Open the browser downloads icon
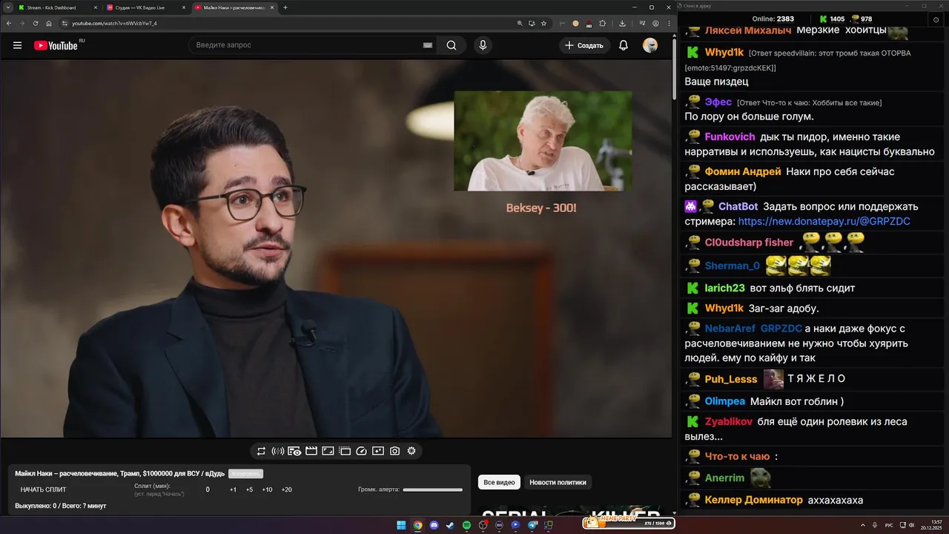The height and width of the screenshot is (534, 949). point(622,23)
